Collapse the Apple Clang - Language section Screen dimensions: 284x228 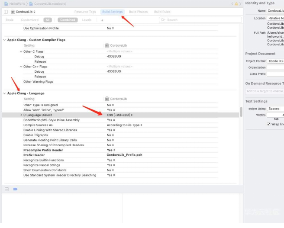(4, 93)
